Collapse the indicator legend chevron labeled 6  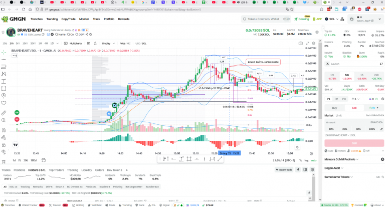point(15,56)
